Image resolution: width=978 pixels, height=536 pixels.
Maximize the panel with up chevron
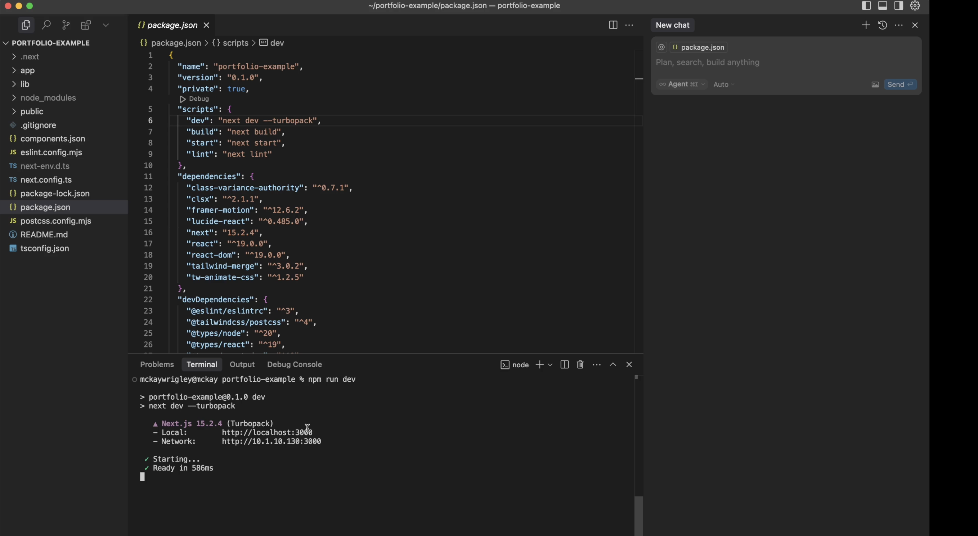point(613,364)
